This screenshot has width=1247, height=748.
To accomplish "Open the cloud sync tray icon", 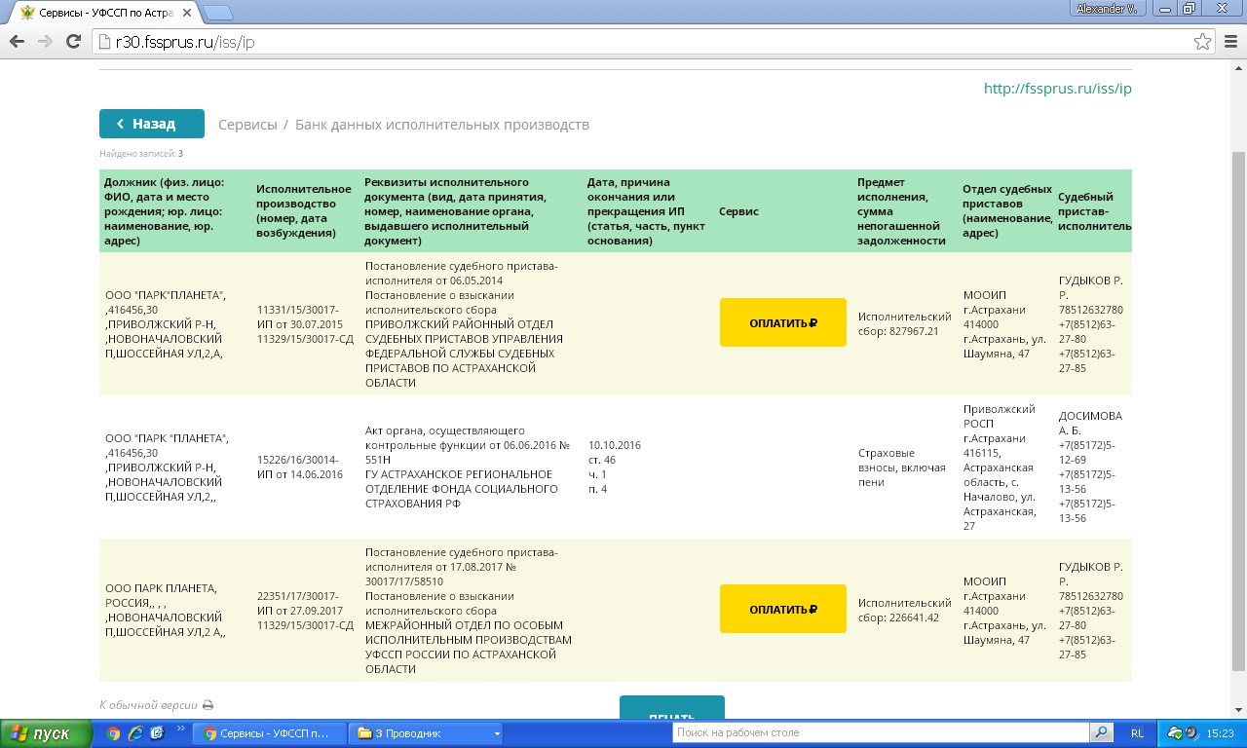I will 1175,733.
